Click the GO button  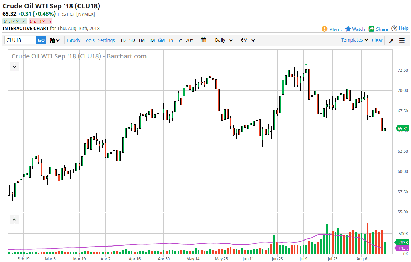click(x=41, y=40)
